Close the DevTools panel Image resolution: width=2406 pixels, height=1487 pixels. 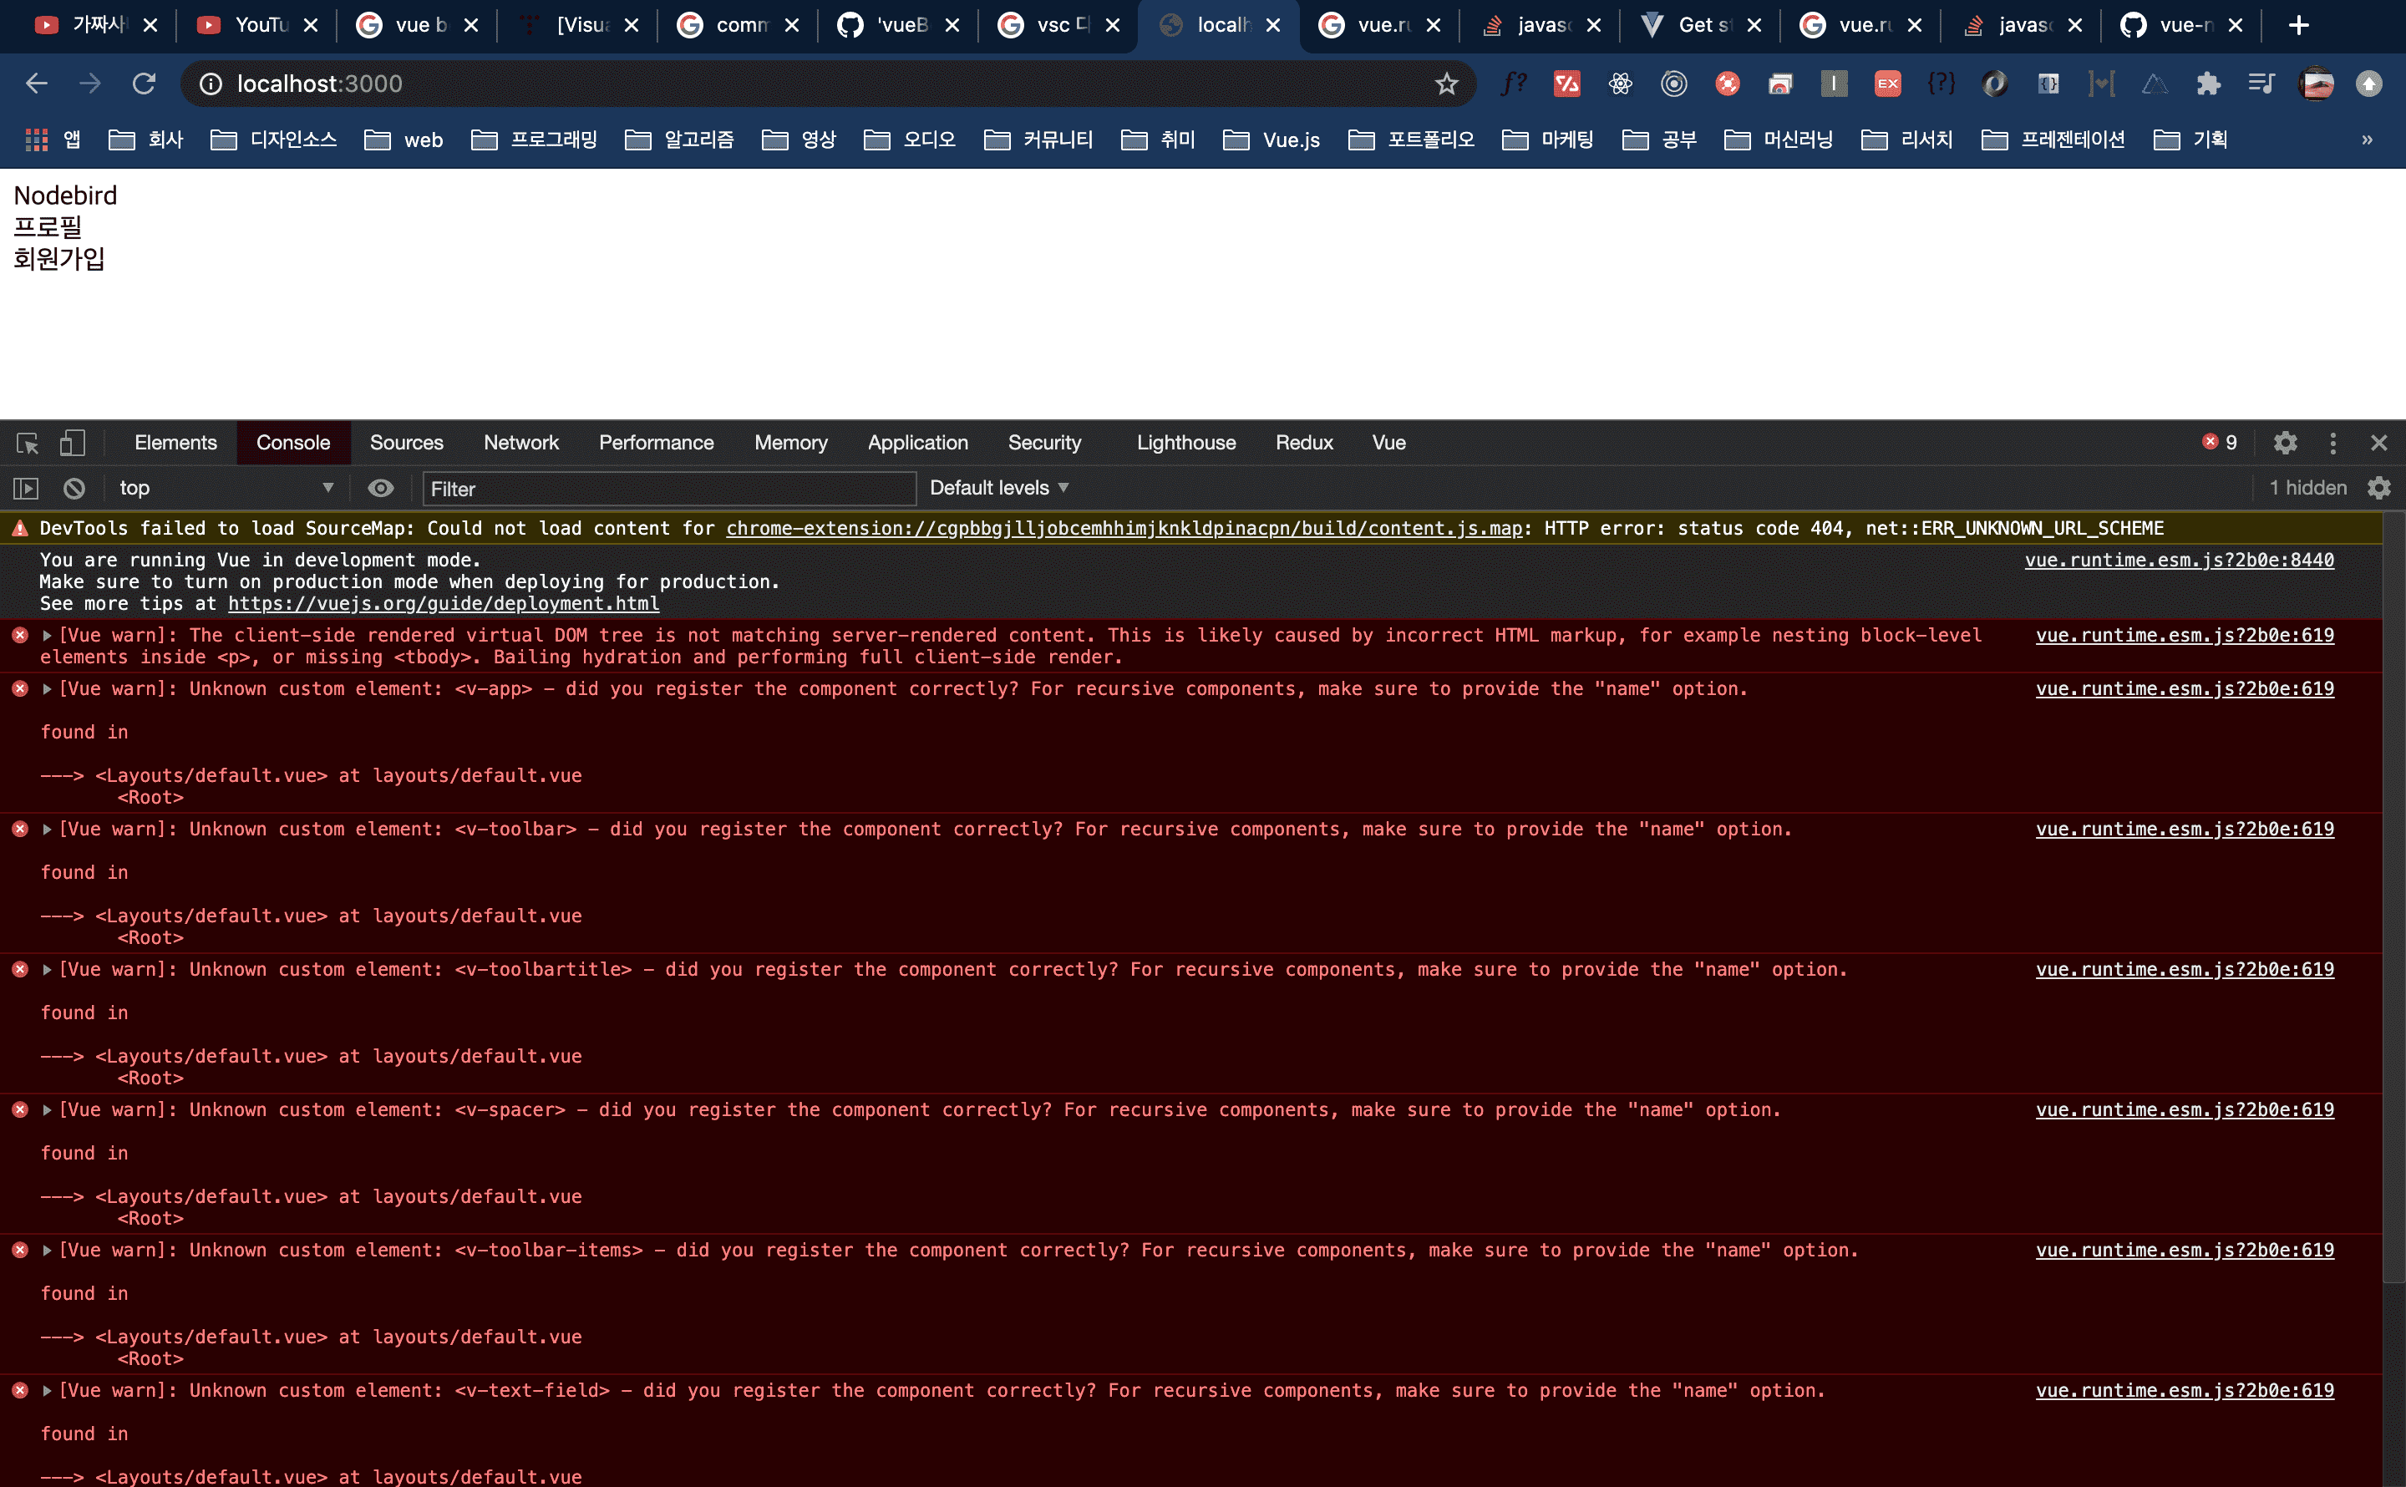(2378, 443)
